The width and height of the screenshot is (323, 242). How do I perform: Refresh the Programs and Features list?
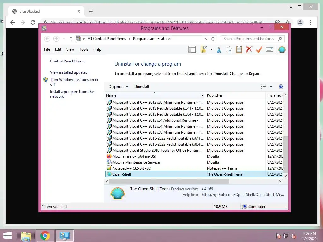[x=213, y=39]
